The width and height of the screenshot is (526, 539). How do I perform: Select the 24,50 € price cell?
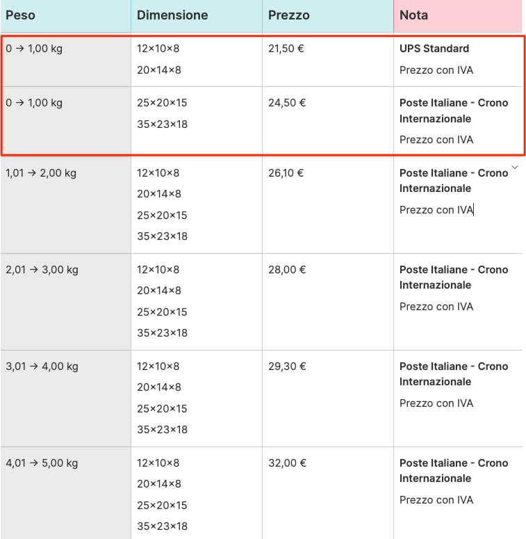pos(286,103)
